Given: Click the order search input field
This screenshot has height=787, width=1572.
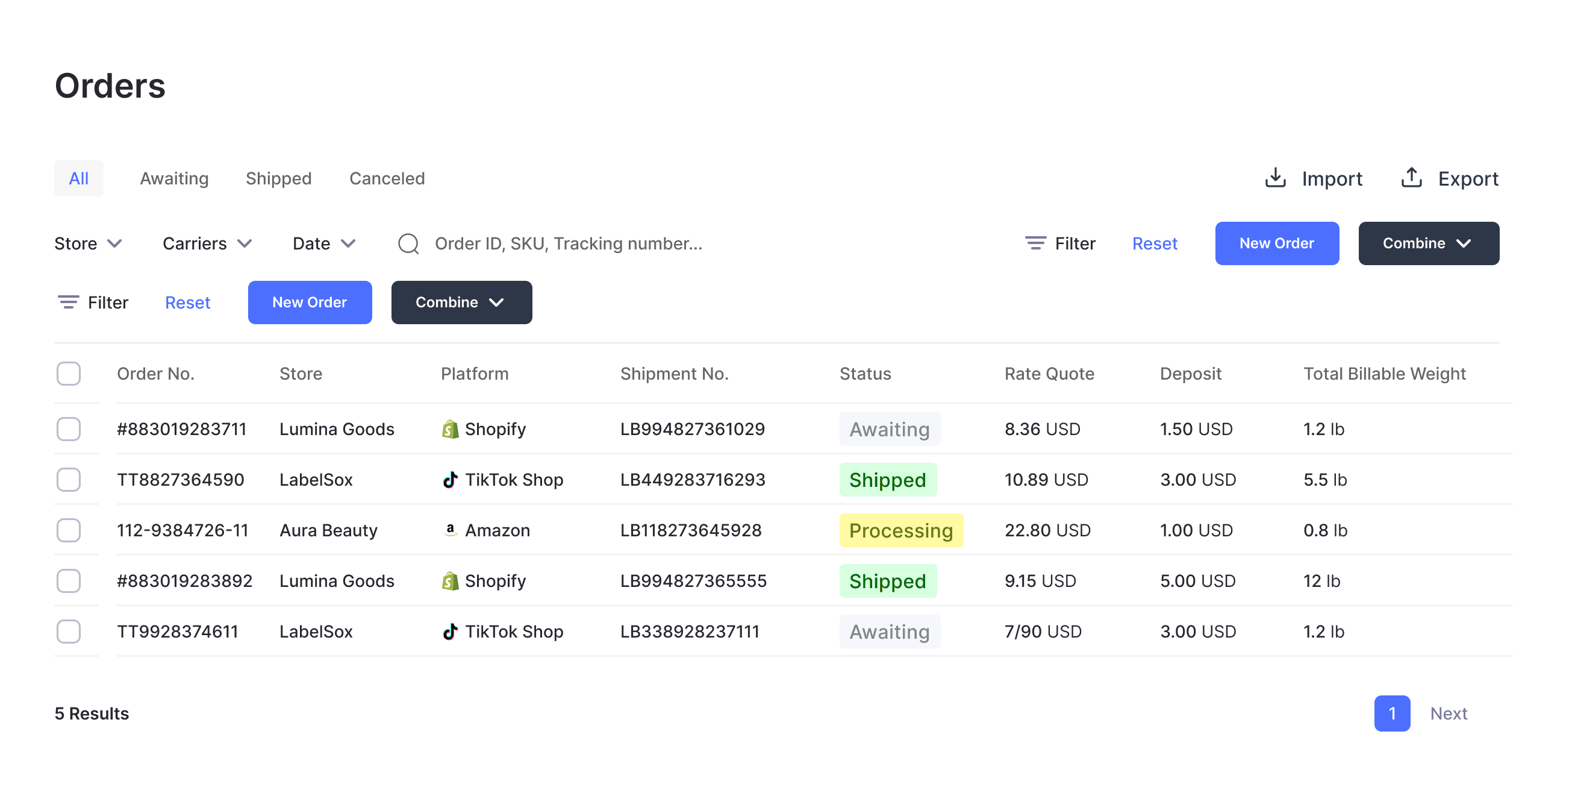Looking at the screenshot, I should tap(567, 243).
